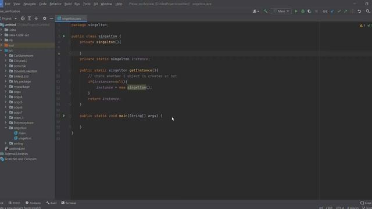372x209 pixels.
Task: Collapse the singelton package
Action: [x=6, y=128]
